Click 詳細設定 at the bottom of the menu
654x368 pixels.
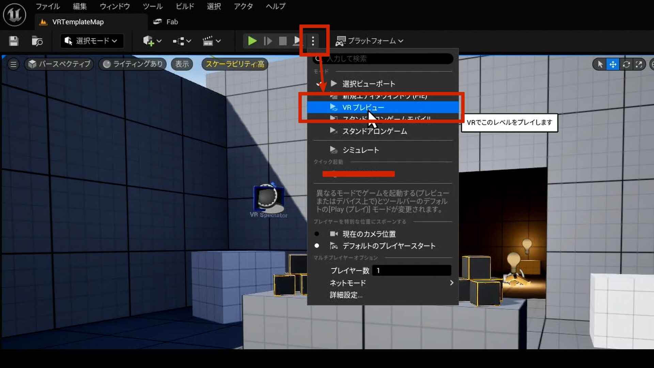(x=345, y=295)
